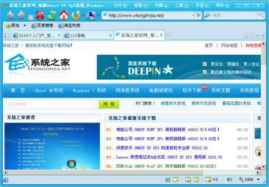Click the zoom magnifier 100% icon
This screenshot has height=187, width=269.
coord(241,179)
